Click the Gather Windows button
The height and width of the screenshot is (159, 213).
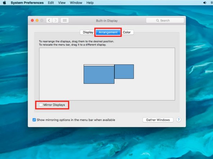click(158, 120)
